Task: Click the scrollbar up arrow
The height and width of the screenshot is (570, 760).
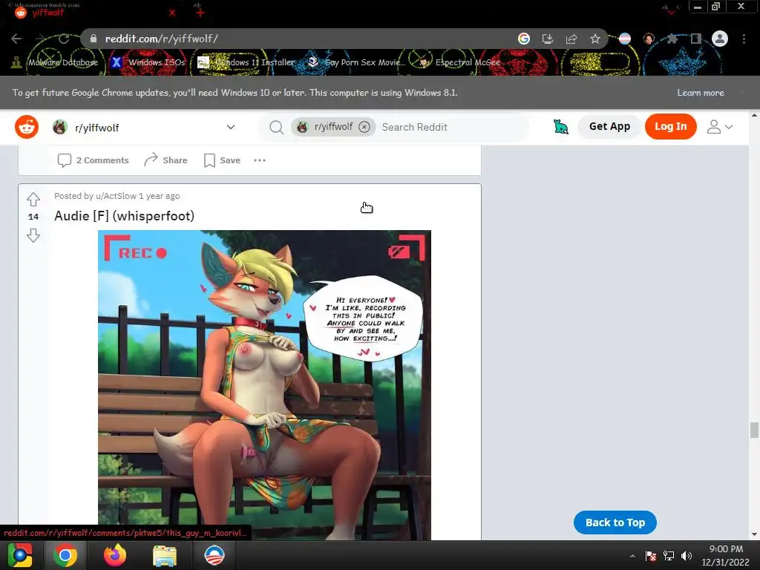Action: coord(754,115)
